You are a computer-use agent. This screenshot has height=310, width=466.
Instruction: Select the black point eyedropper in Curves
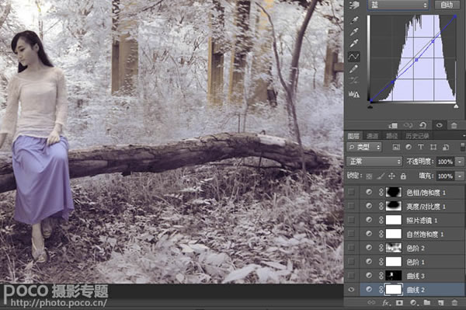pyautogui.click(x=354, y=20)
